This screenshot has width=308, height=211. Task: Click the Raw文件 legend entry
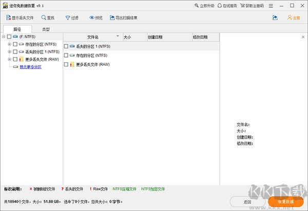click(99, 189)
